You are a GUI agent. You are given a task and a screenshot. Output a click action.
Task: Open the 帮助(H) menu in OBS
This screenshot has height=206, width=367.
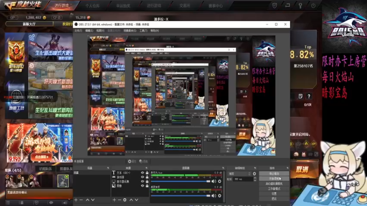tap(155, 31)
